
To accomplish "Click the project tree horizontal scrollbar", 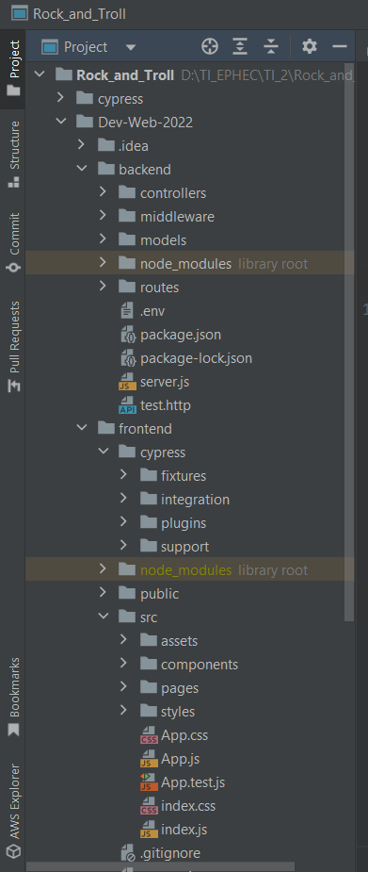I will [160, 867].
